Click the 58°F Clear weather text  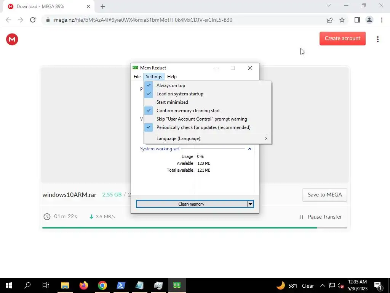[x=301, y=286]
